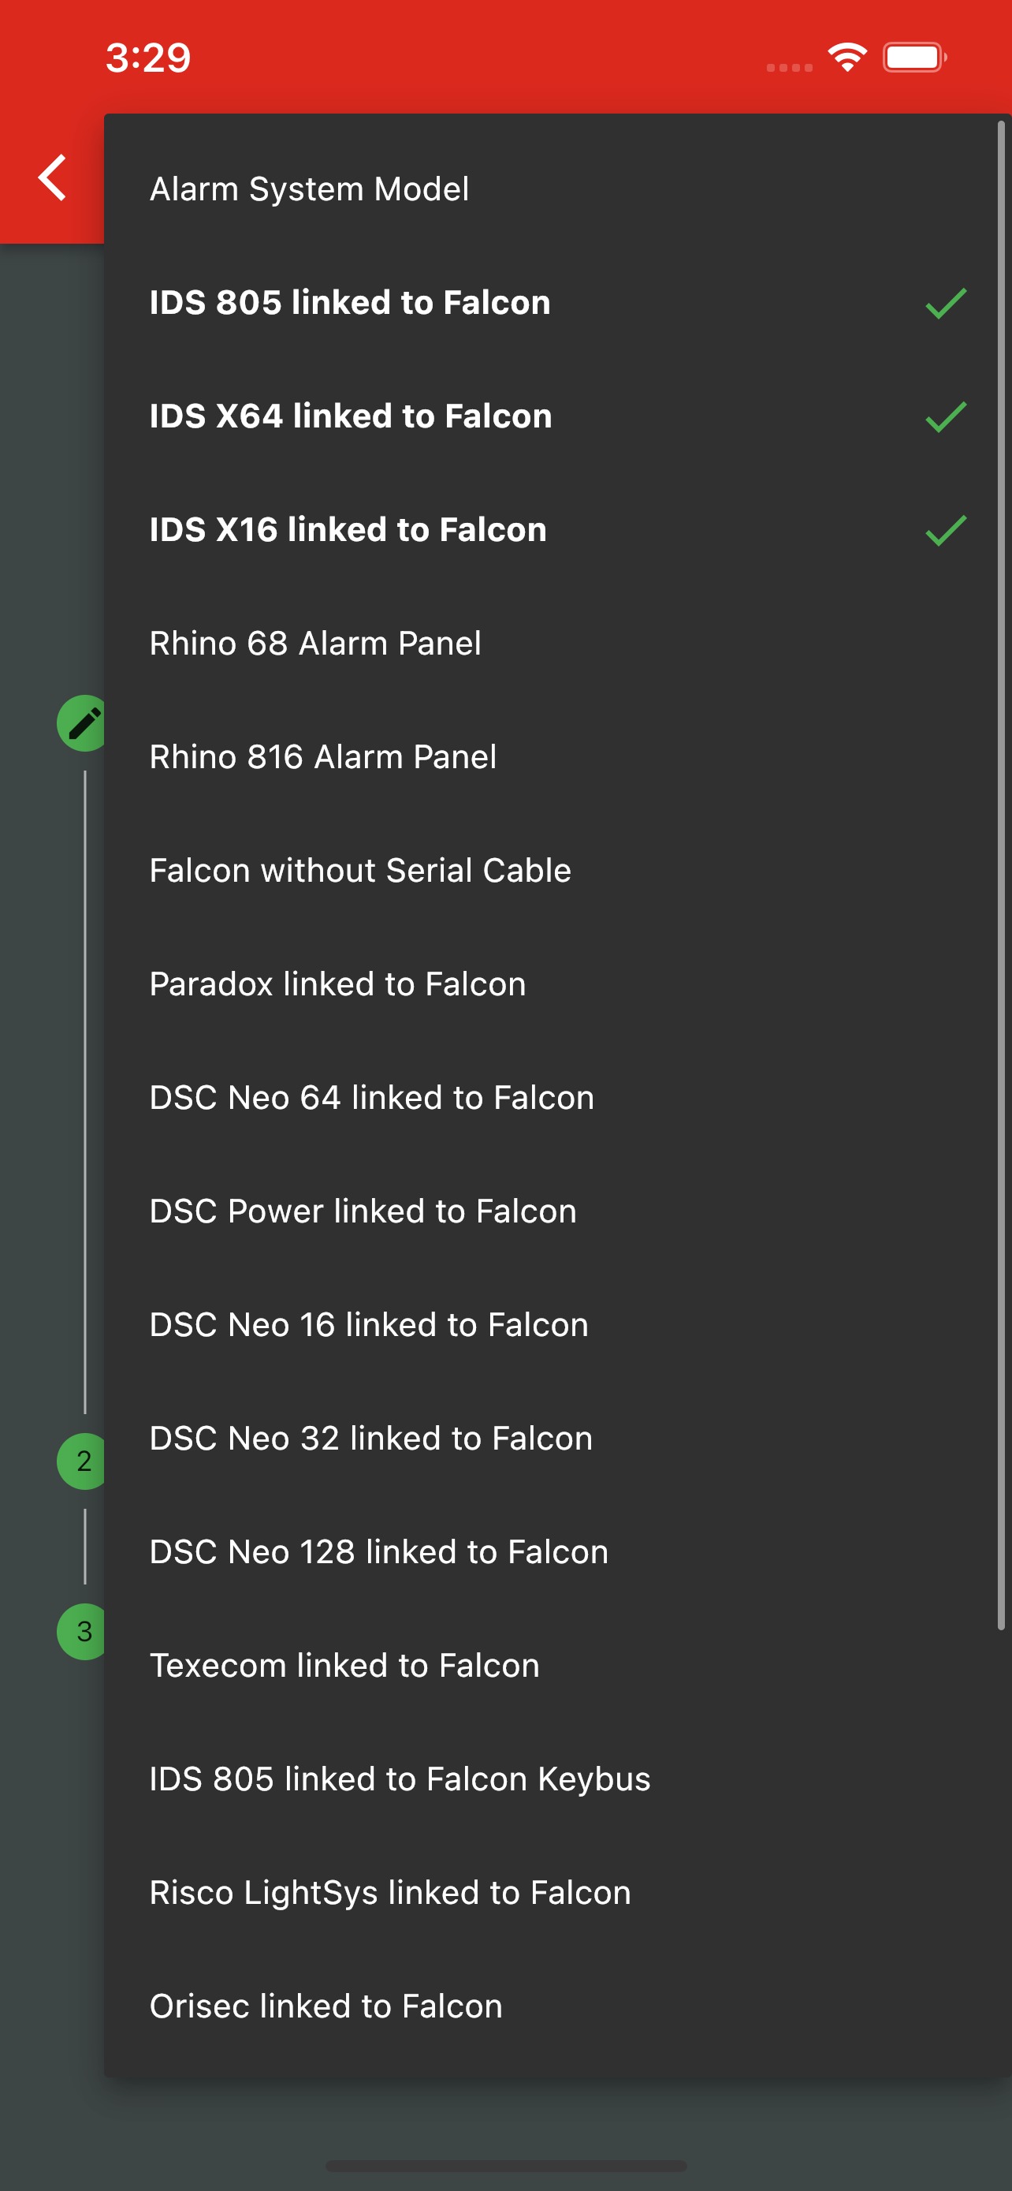Choose IDS 805 linked to Falcon Keybus

400,1779
